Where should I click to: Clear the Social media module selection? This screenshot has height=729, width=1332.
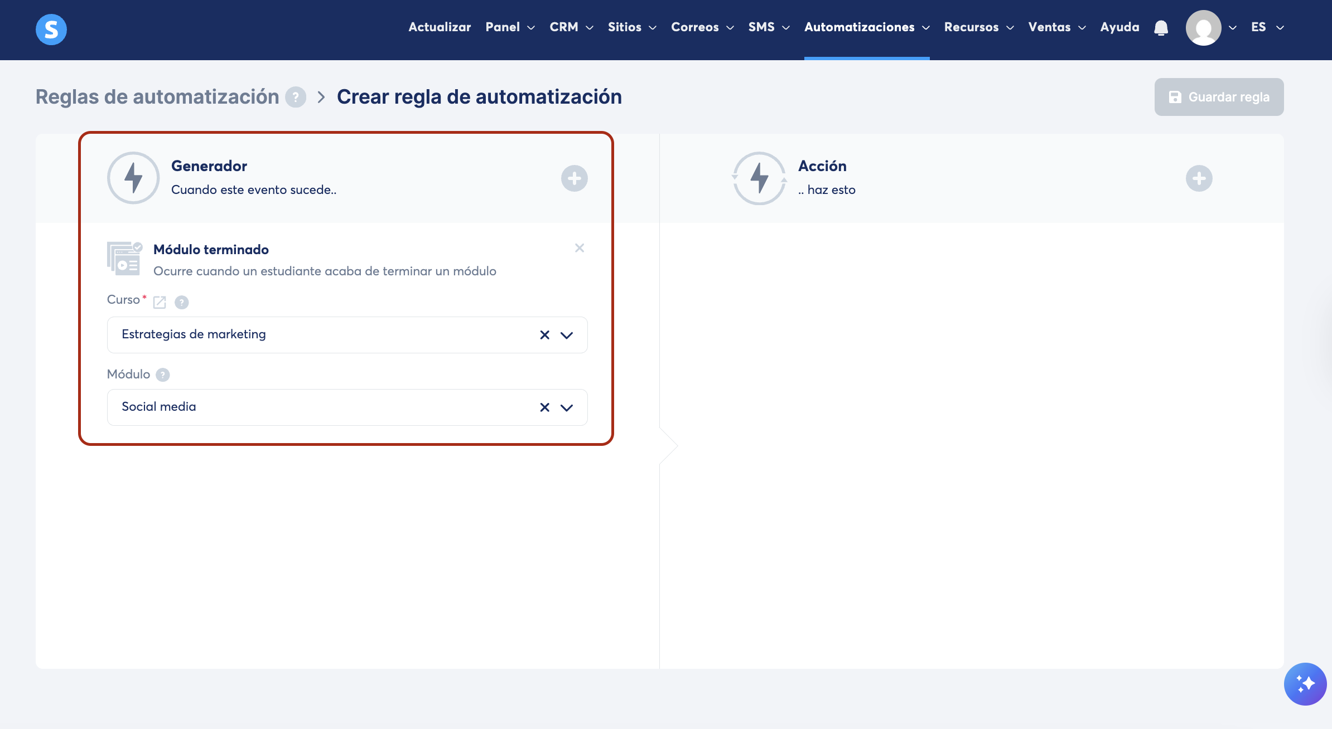[x=544, y=407]
